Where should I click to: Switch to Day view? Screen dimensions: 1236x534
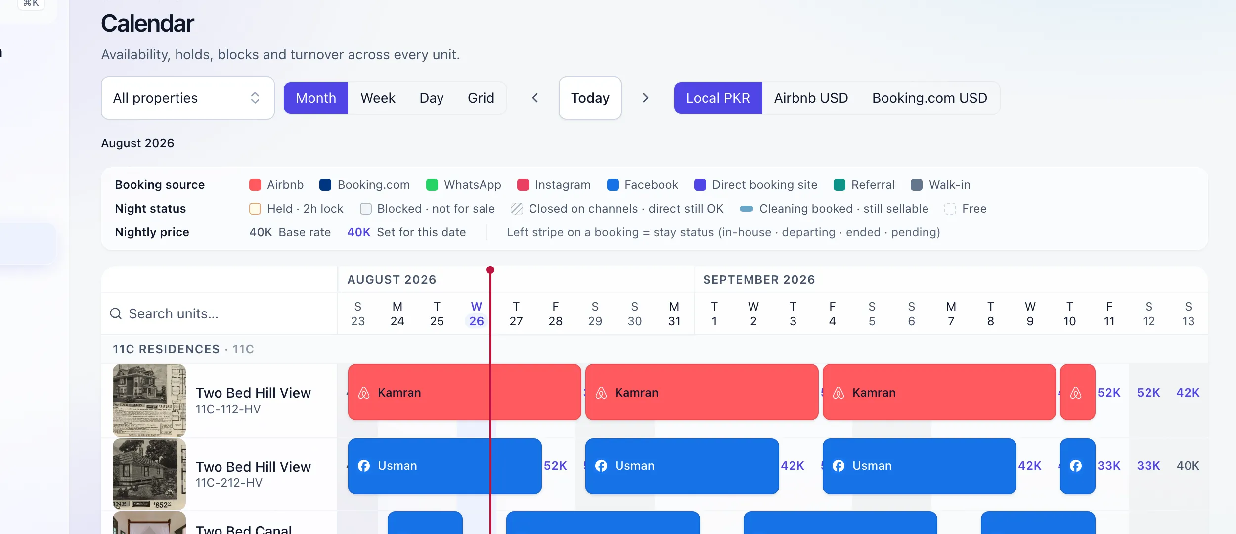coord(431,98)
